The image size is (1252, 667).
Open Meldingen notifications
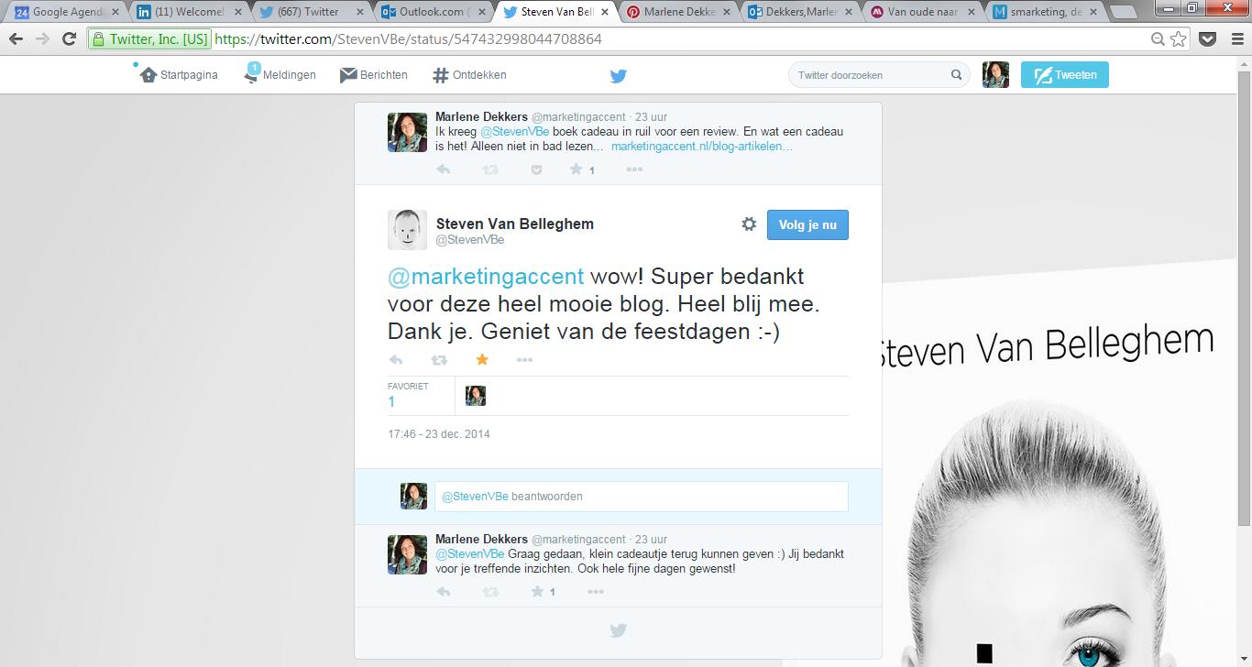click(x=280, y=75)
